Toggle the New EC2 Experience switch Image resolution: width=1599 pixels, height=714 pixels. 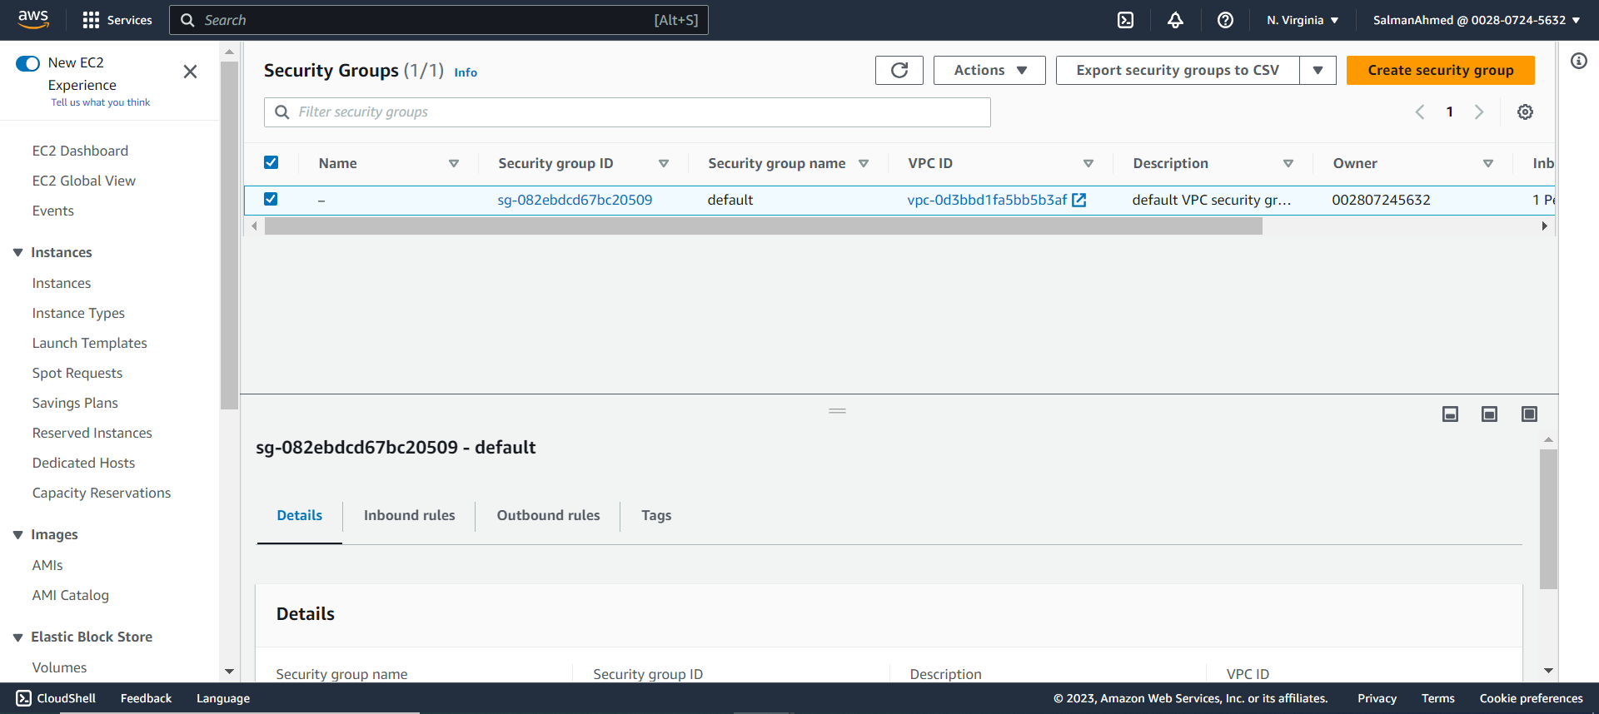point(28,63)
